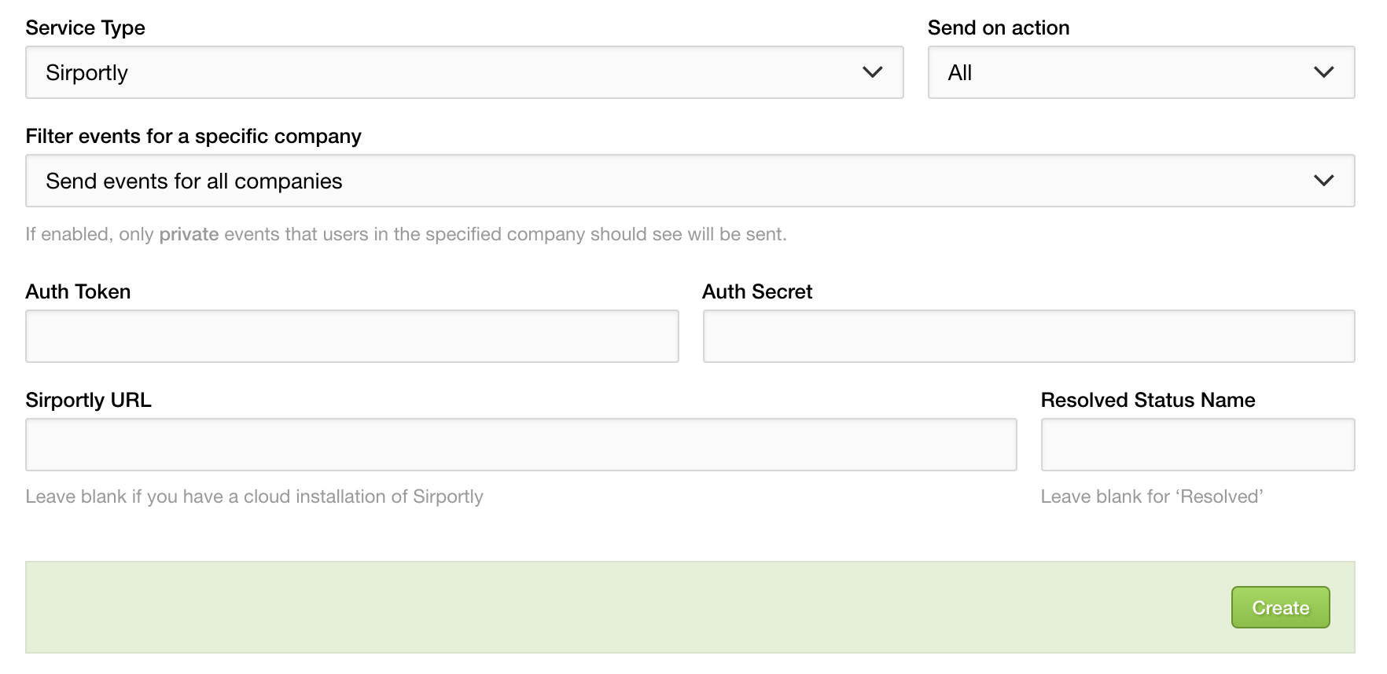Click the Auth Token label
The image size is (1387, 674).
(78, 291)
